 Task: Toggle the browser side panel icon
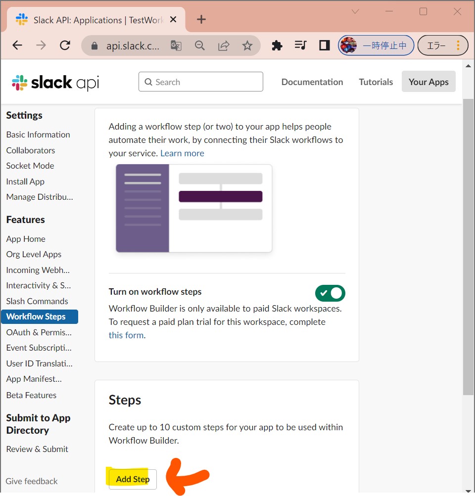coord(325,45)
